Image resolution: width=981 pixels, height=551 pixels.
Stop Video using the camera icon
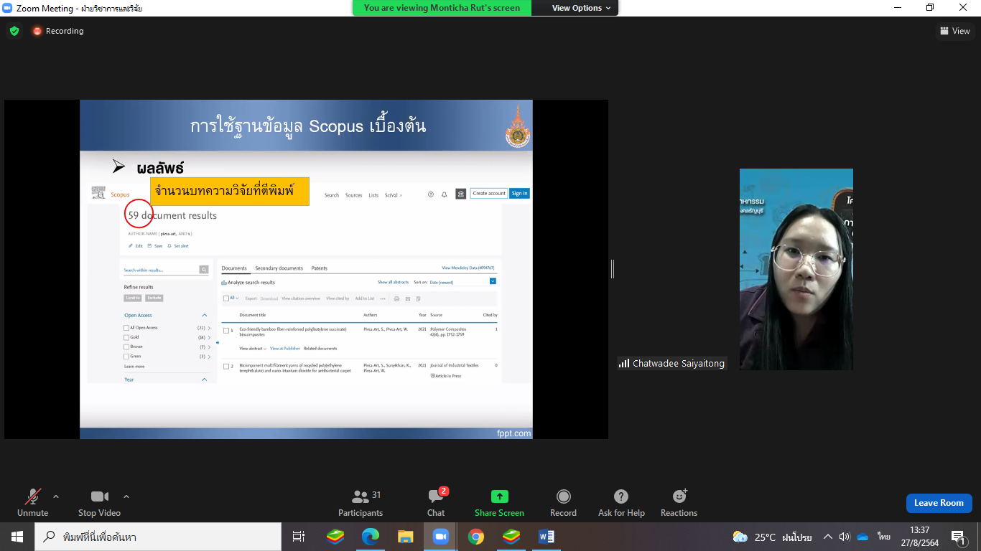[99, 496]
